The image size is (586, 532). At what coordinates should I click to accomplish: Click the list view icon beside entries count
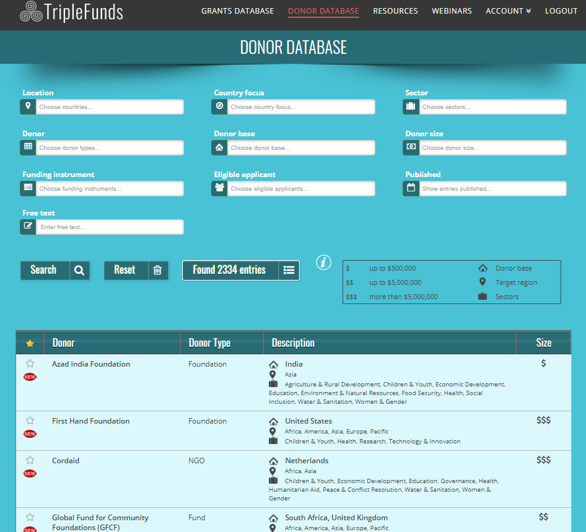tap(289, 270)
